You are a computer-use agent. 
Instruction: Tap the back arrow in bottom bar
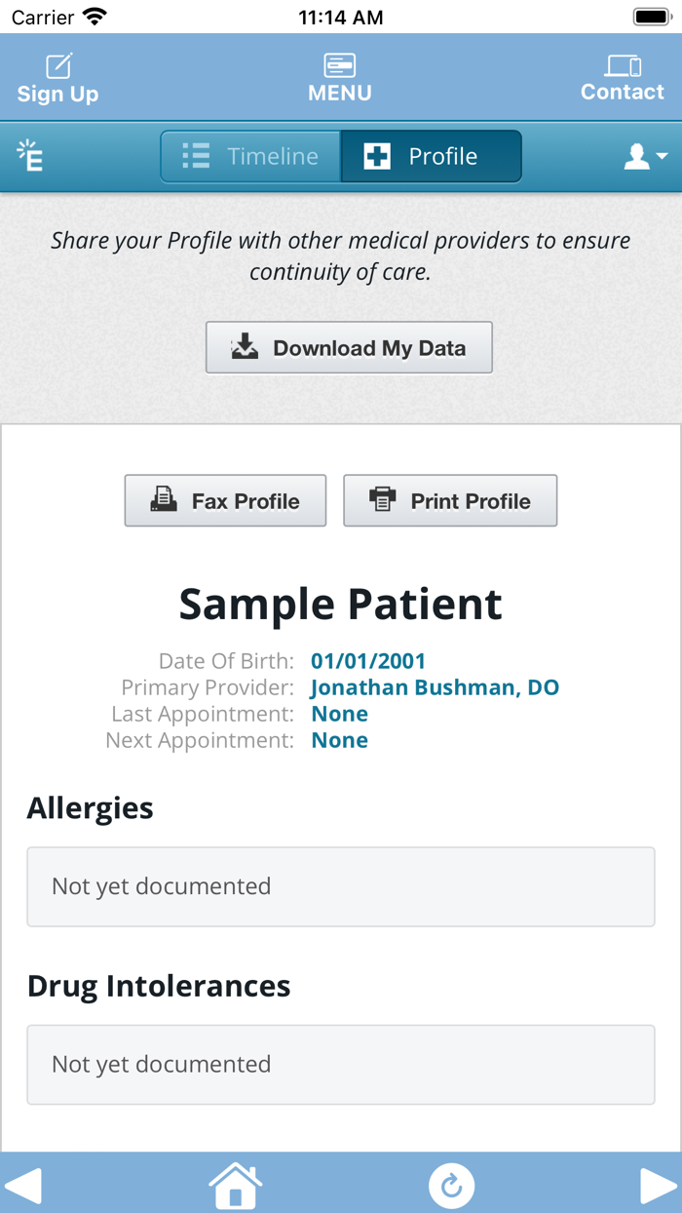24,1185
